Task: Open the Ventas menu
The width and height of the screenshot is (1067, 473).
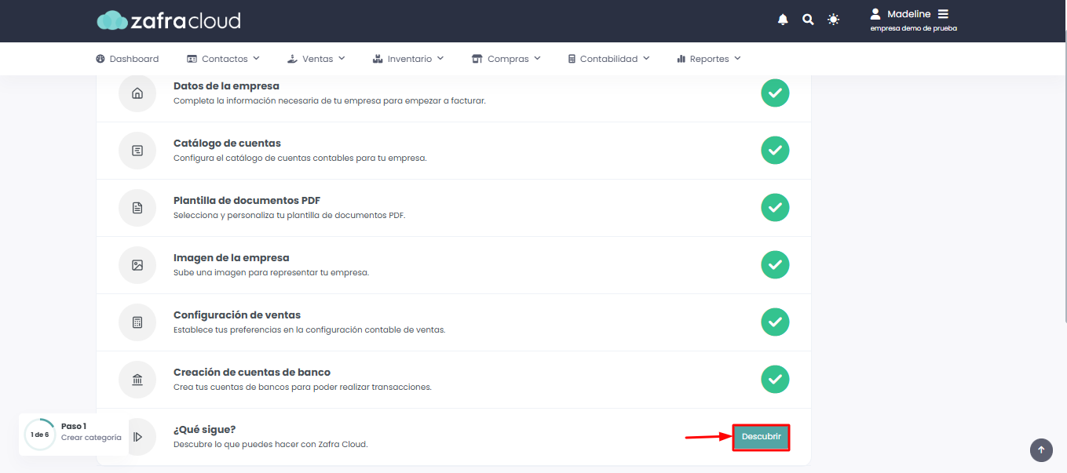Action: (316, 59)
